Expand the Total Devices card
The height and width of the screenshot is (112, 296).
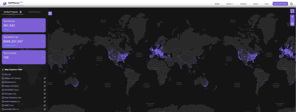click(x=24, y=25)
